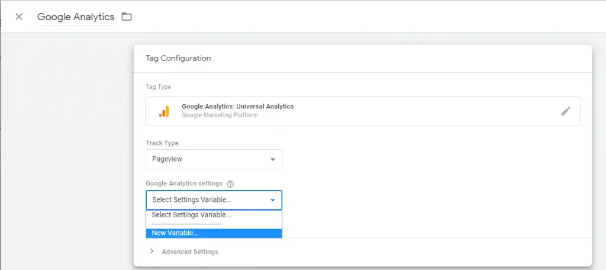This screenshot has width=606, height=270.
Task: Click the Google Marketing Platform text
Action: 220,115
